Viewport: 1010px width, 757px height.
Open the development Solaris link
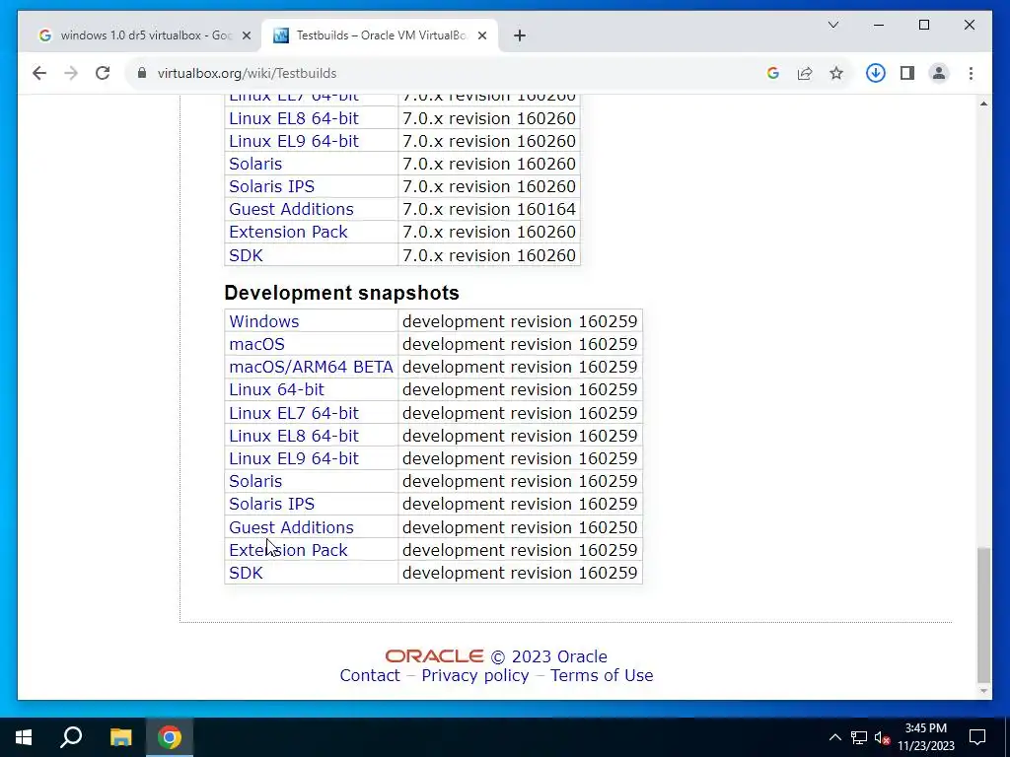(x=255, y=481)
